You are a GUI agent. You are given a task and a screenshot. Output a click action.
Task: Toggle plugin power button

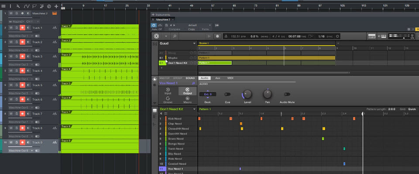[154, 25]
